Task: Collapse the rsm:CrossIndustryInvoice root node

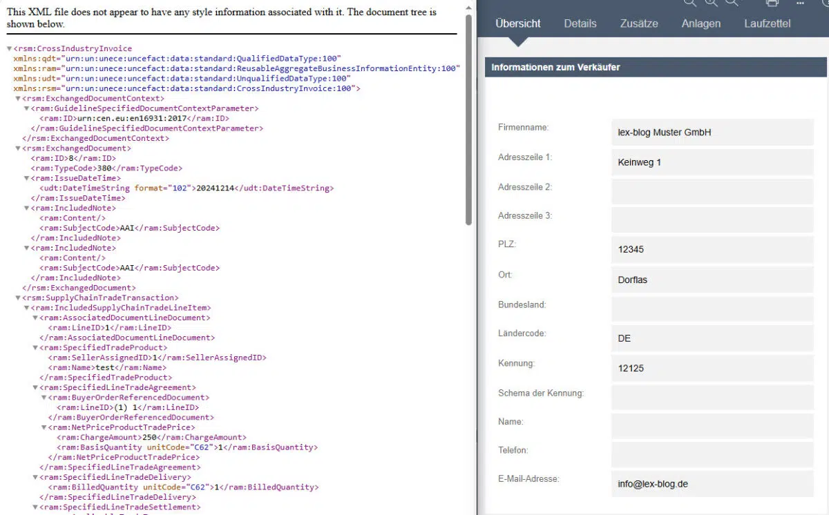Action: point(8,48)
